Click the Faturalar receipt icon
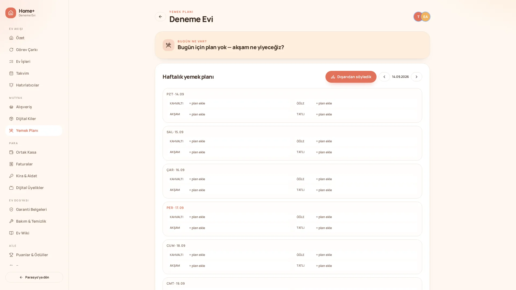 (11, 164)
